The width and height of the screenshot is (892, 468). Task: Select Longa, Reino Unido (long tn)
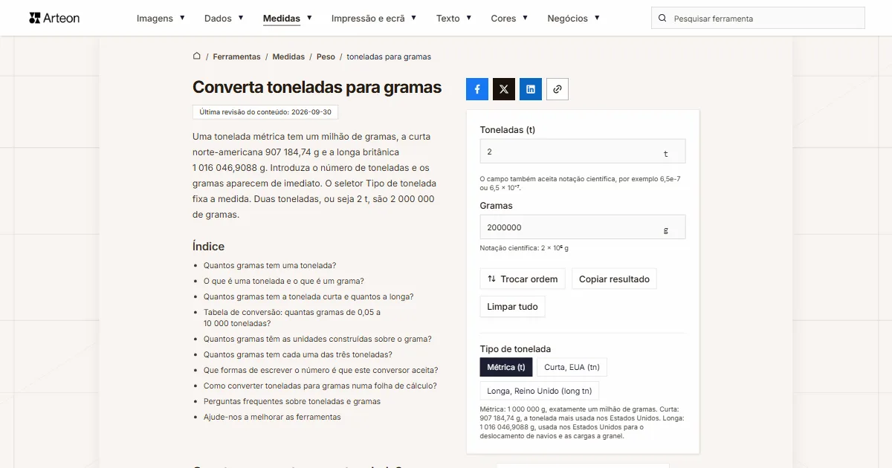pyautogui.click(x=539, y=391)
